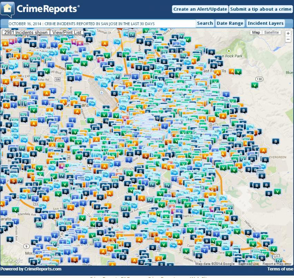This screenshot has width=294, height=278.
Task: Click TV marker beside the Highway 101 shield
Action: pyautogui.click(x=279, y=260)
